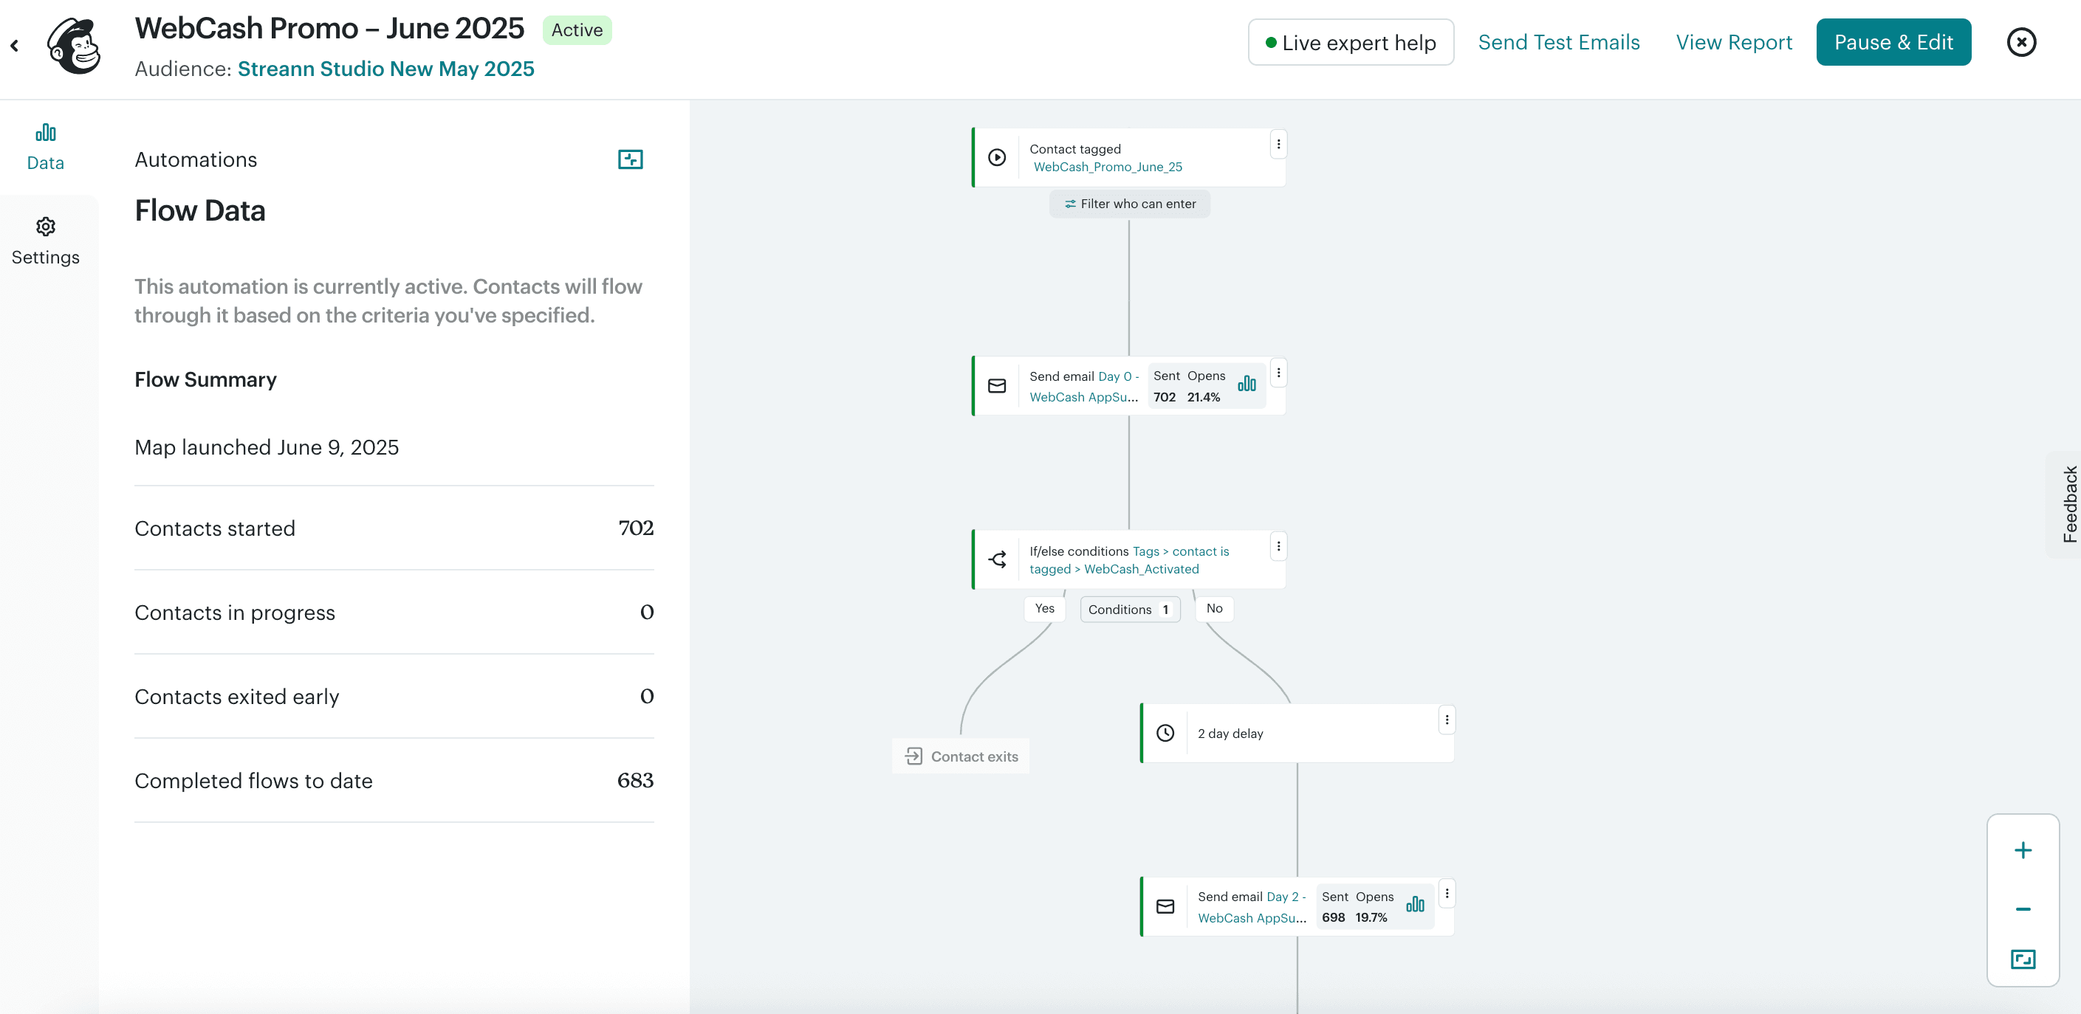Click the Contacts in progress row label
This screenshot has height=1014, width=2081.
[234, 613]
